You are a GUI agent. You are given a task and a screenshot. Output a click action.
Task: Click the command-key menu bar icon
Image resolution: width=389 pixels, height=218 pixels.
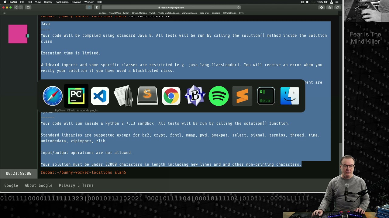click(x=303, y=2)
